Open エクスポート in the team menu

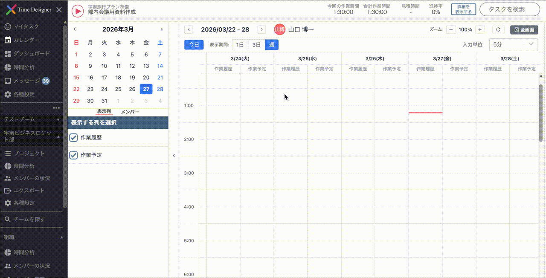point(29,191)
